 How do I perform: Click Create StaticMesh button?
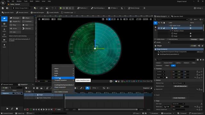click(179, 98)
